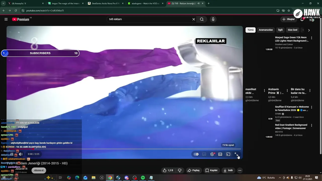This screenshot has height=181, width=322.
Task: Cast the video with TV'de oynat icon
Action: tap(228, 154)
